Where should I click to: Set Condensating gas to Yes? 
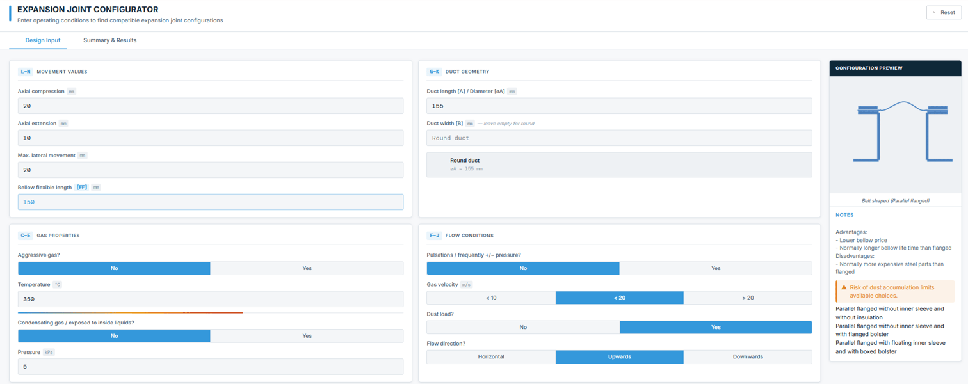click(307, 336)
